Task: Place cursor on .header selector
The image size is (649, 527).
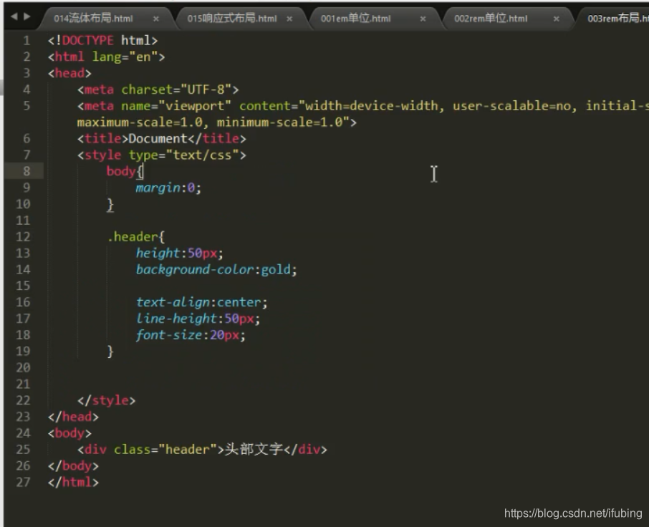Action: (133, 236)
